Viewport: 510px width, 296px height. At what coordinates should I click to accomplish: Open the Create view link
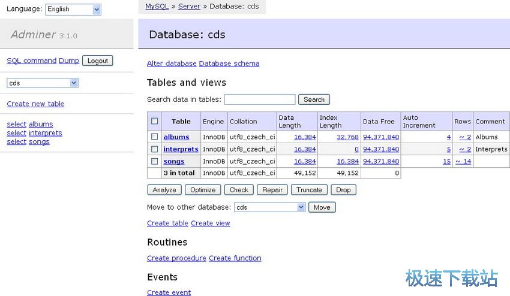click(211, 223)
